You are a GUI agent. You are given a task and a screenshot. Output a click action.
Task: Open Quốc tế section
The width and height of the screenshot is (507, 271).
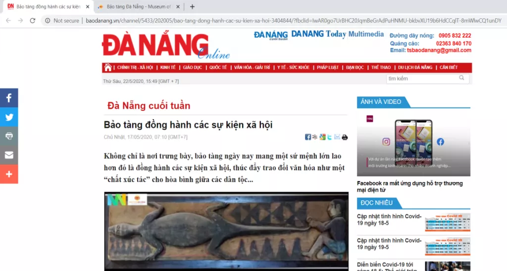pyautogui.click(x=218, y=68)
